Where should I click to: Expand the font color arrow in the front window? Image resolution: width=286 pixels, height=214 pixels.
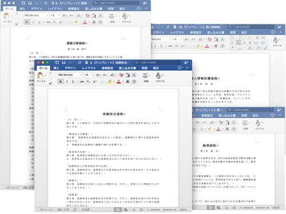point(123,82)
